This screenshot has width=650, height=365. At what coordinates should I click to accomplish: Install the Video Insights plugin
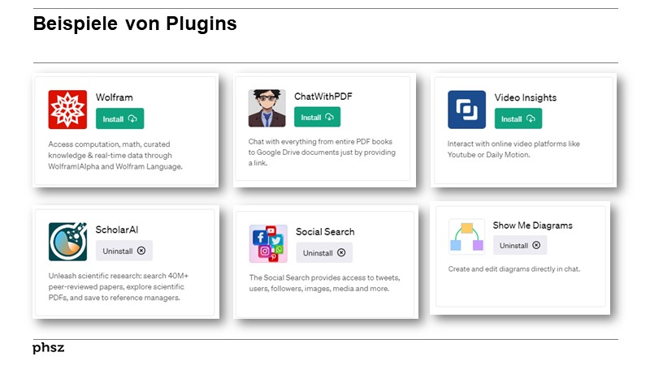pyautogui.click(x=518, y=118)
